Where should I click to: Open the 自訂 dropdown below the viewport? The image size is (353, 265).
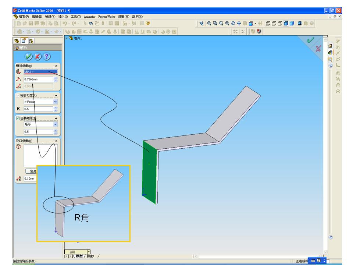[x=89, y=252]
